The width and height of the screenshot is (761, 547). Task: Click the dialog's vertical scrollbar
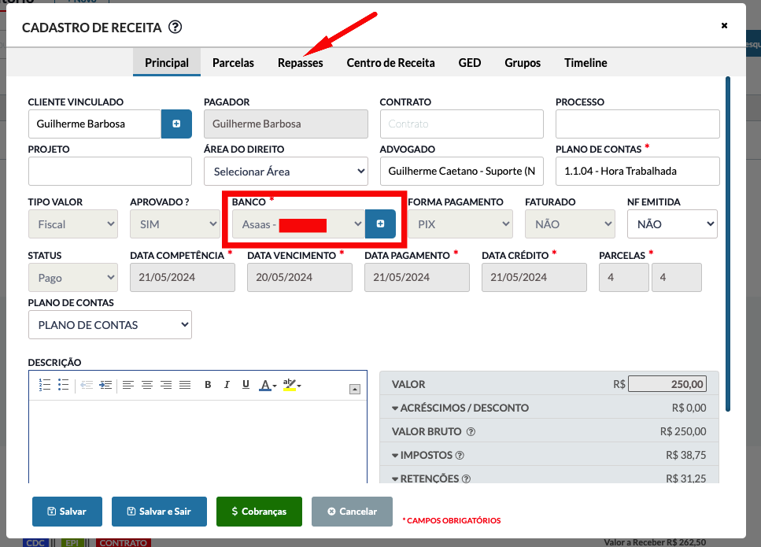(x=727, y=244)
